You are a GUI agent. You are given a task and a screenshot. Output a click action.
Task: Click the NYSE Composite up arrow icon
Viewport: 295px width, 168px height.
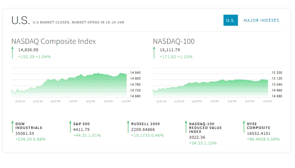244,127
